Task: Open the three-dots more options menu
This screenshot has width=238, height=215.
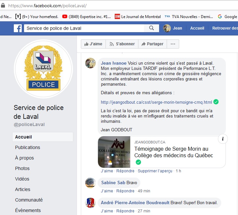Action: coord(173,44)
